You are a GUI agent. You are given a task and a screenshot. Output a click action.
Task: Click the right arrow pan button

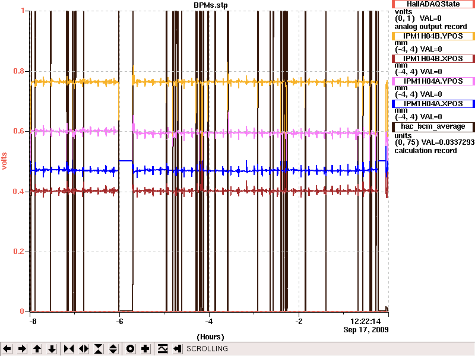pos(22,349)
